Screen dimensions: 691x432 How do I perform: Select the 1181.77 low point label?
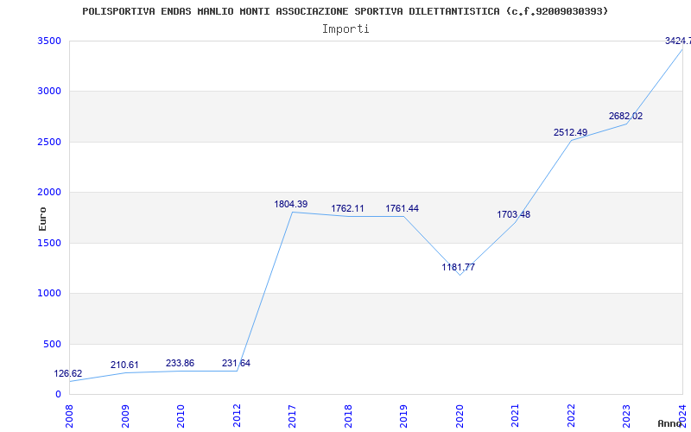[x=459, y=267]
